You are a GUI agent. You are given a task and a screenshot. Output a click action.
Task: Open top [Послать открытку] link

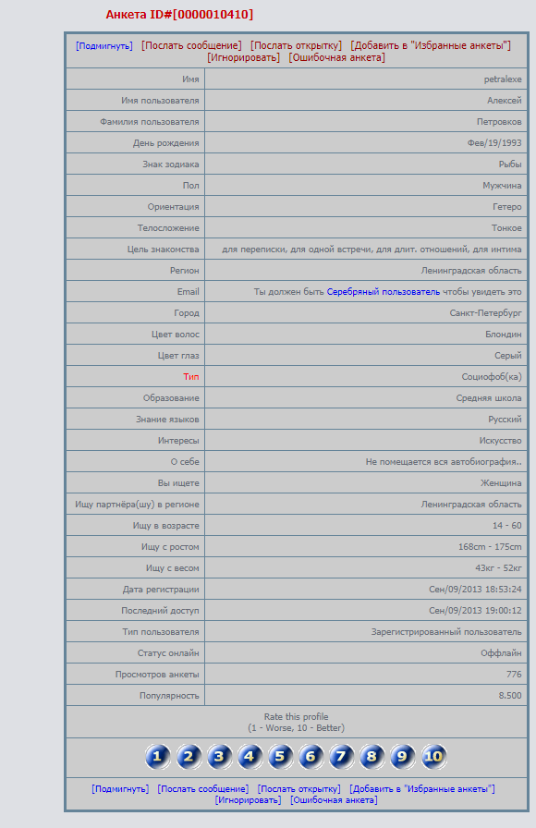tap(296, 46)
